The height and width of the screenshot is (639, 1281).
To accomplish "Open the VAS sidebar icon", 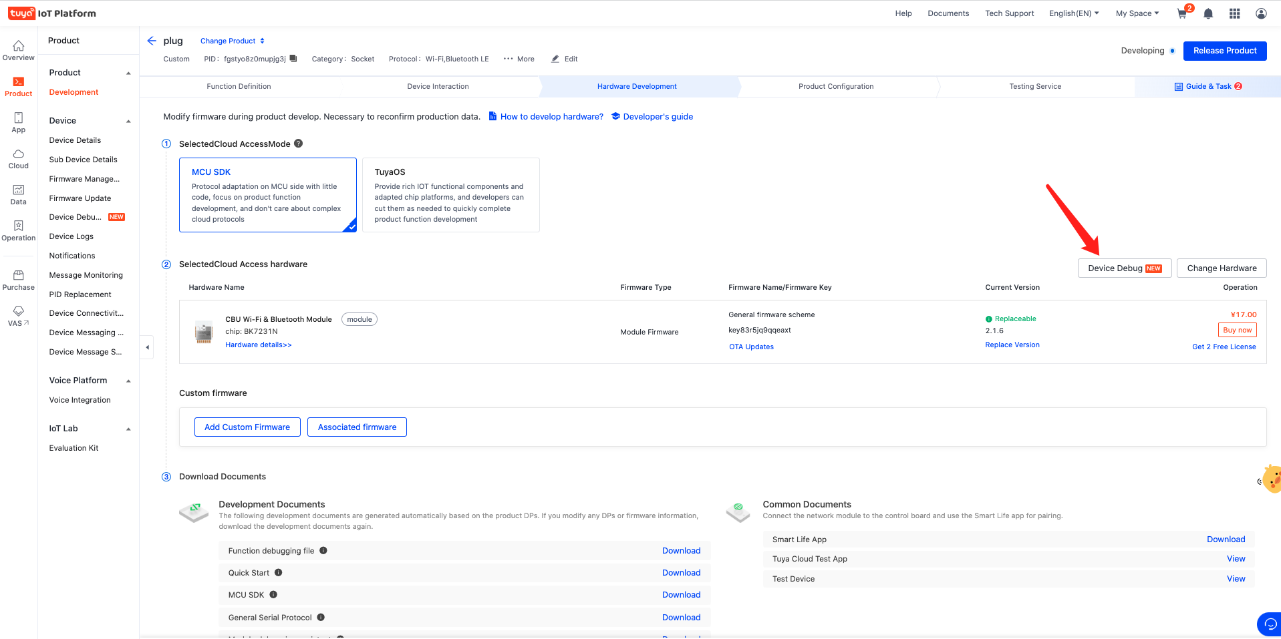I will tap(19, 316).
